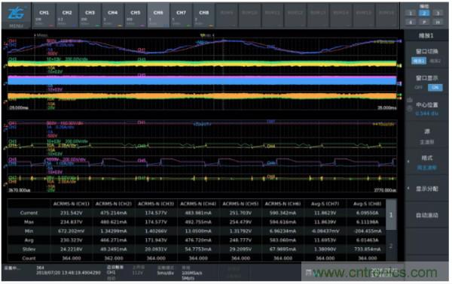Select the CH7 channel button
This screenshot has width=452, height=284.
click(181, 16)
